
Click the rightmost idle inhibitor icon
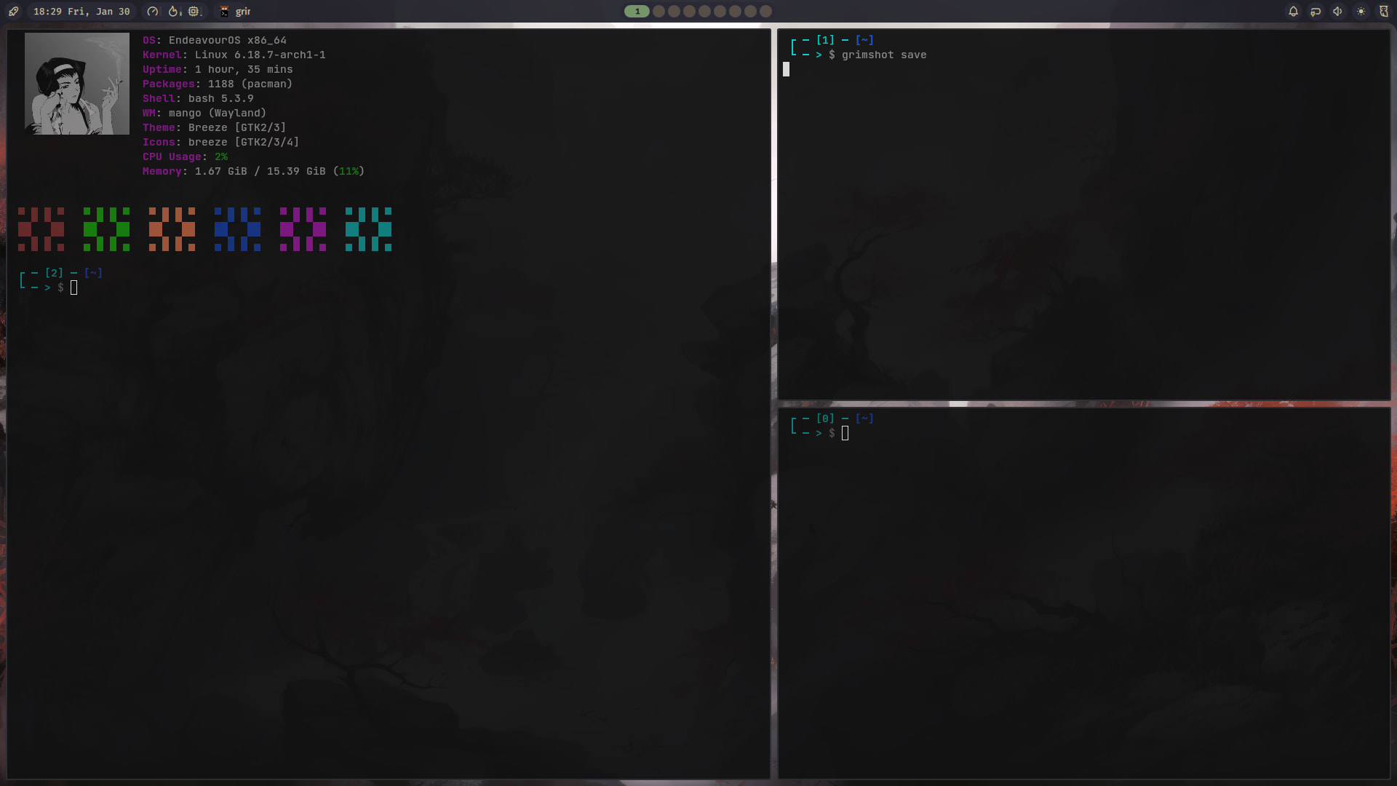(x=1383, y=11)
